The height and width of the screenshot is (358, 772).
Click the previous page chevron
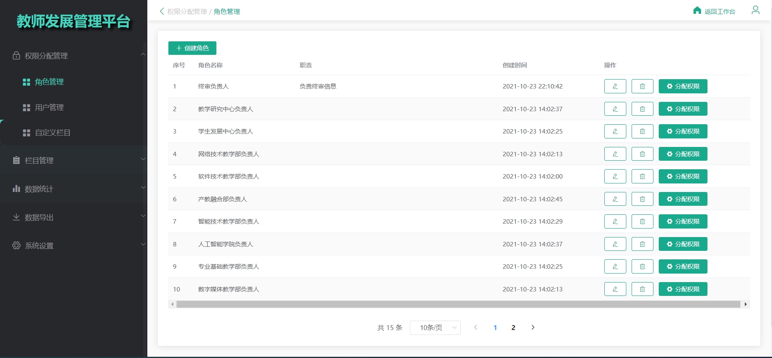(x=476, y=328)
